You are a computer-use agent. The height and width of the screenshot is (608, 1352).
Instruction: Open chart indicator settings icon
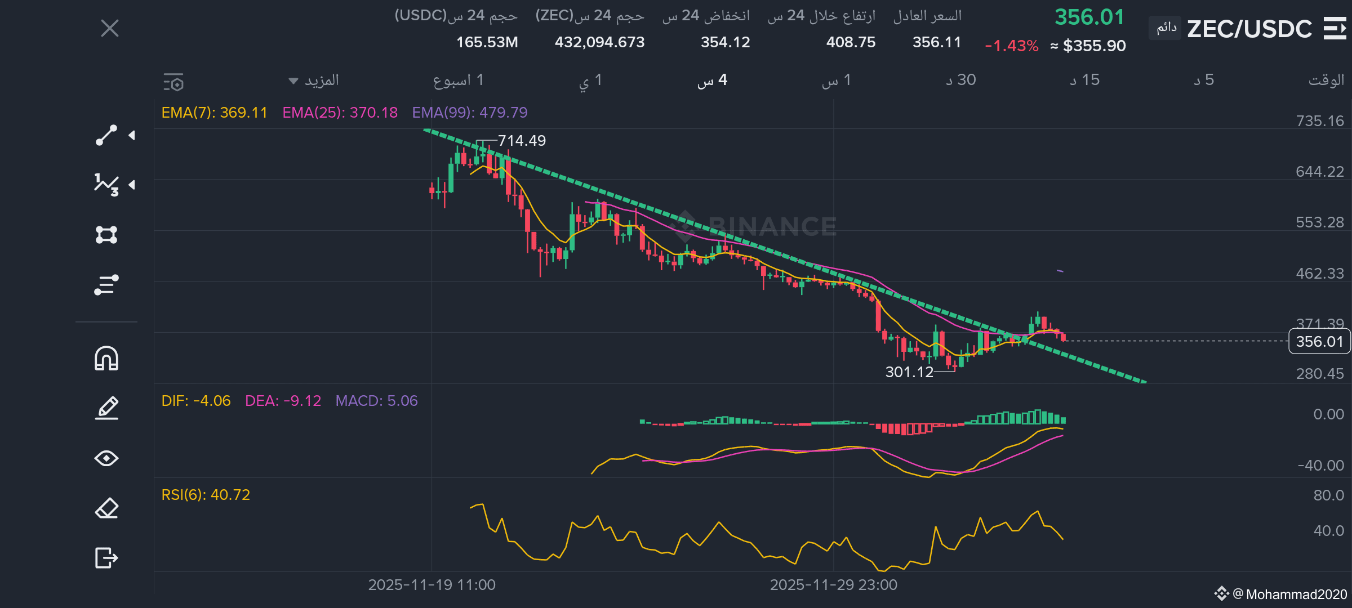coord(174,82)
